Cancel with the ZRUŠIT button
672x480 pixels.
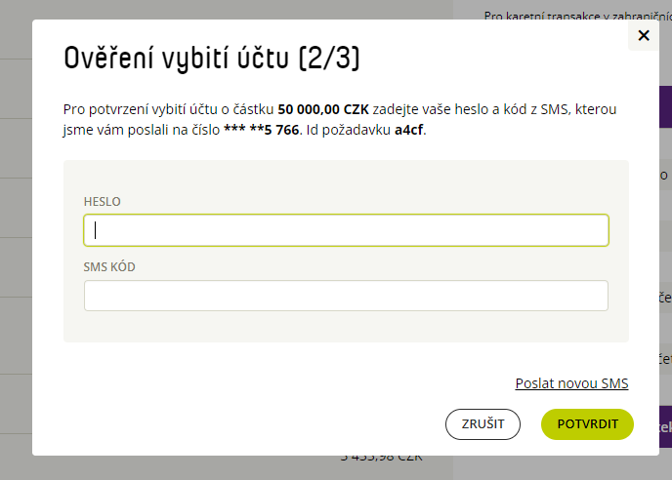click(x=483, y=424)
